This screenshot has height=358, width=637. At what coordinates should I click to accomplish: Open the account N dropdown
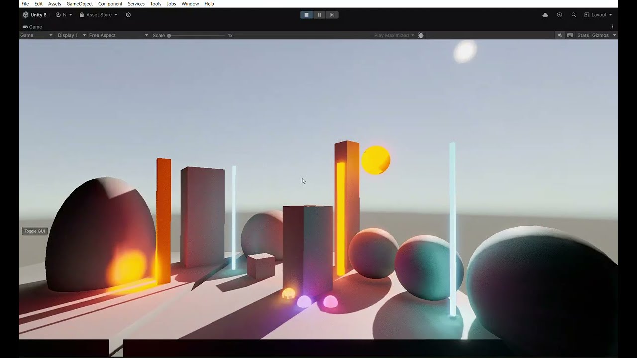tap(64, 15)
